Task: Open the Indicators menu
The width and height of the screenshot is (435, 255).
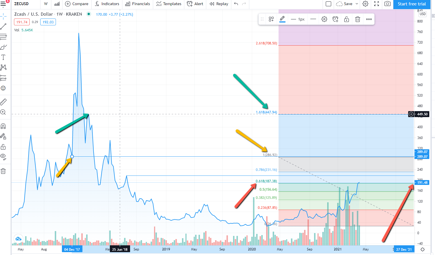Action: tap(107, 4)
